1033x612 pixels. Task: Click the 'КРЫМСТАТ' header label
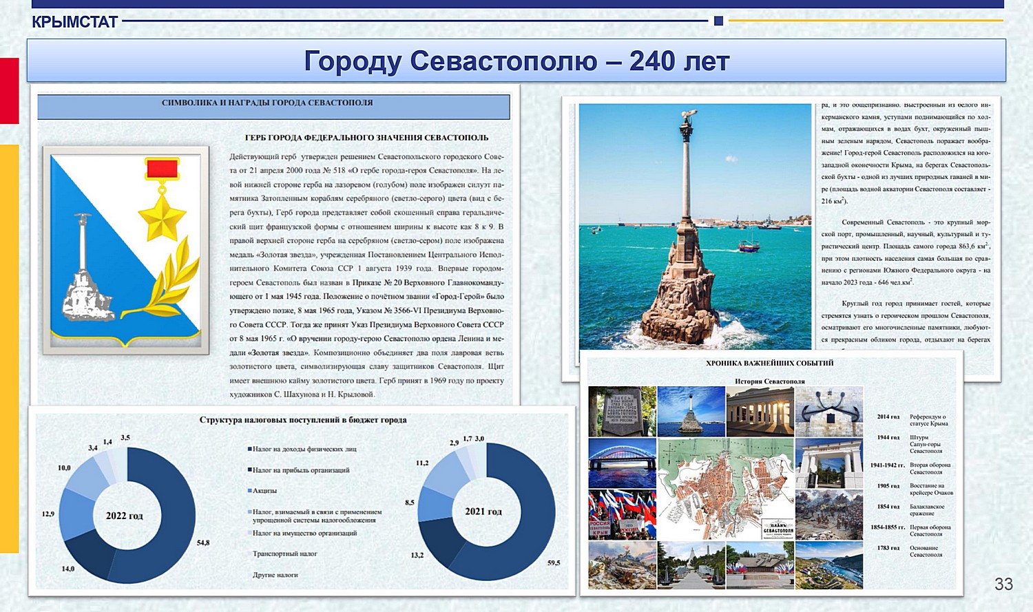pos(74,22)
